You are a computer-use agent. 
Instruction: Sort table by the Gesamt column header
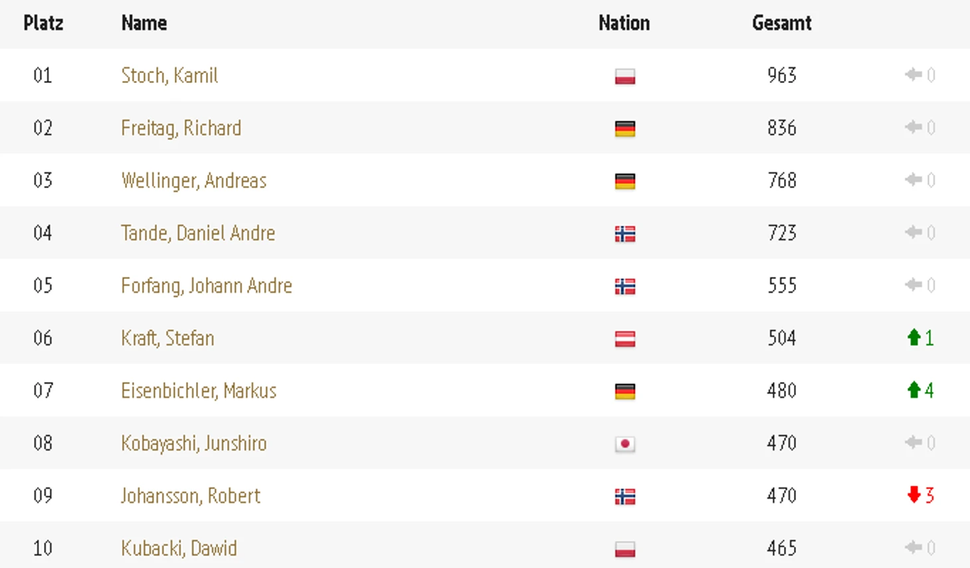coord(781,23)
